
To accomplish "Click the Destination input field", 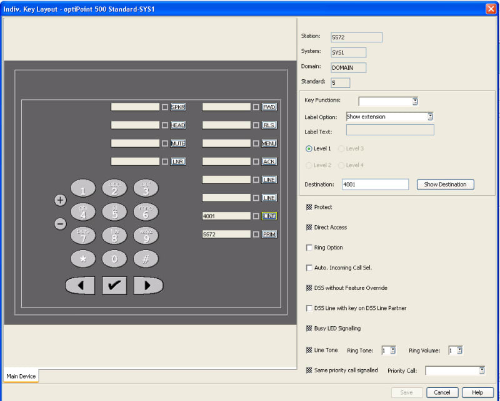I will 375,184.
